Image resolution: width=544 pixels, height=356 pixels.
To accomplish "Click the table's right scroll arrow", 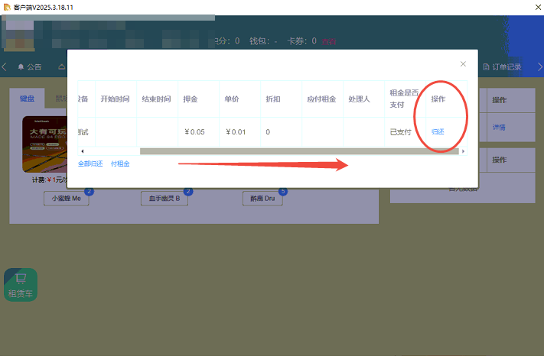I will (x=462, y=151).
